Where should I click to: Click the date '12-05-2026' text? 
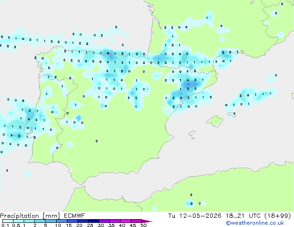click(x=200, y=216)
